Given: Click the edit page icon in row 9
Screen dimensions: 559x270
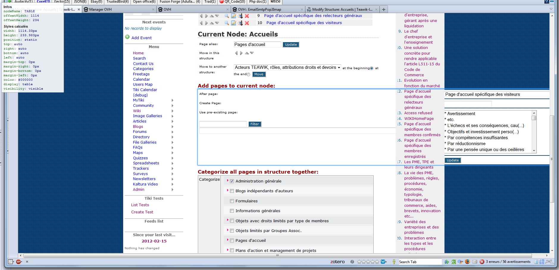Looking at the screenshot, I should coord(234,16).
